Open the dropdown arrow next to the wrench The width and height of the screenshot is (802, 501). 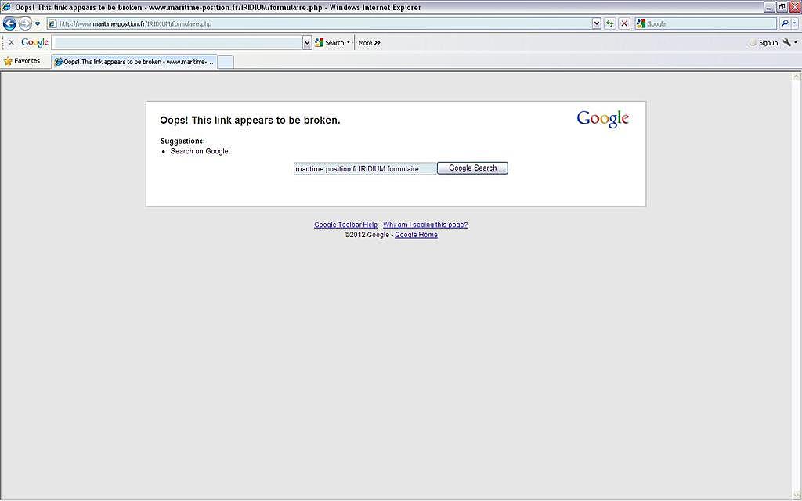pos(796,43)
